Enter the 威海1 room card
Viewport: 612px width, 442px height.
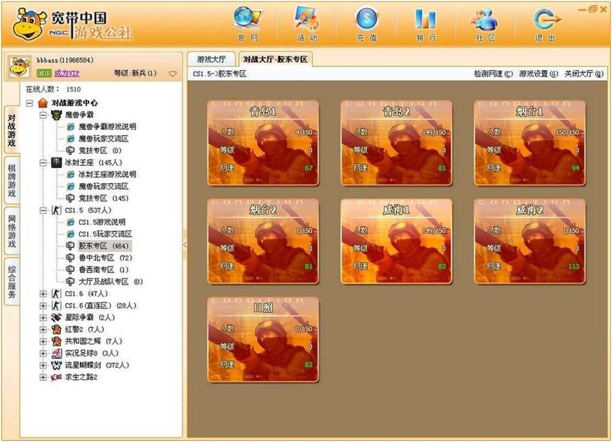396,241
